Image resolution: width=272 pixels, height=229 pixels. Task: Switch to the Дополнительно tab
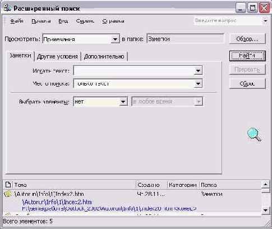coord(104,56)
